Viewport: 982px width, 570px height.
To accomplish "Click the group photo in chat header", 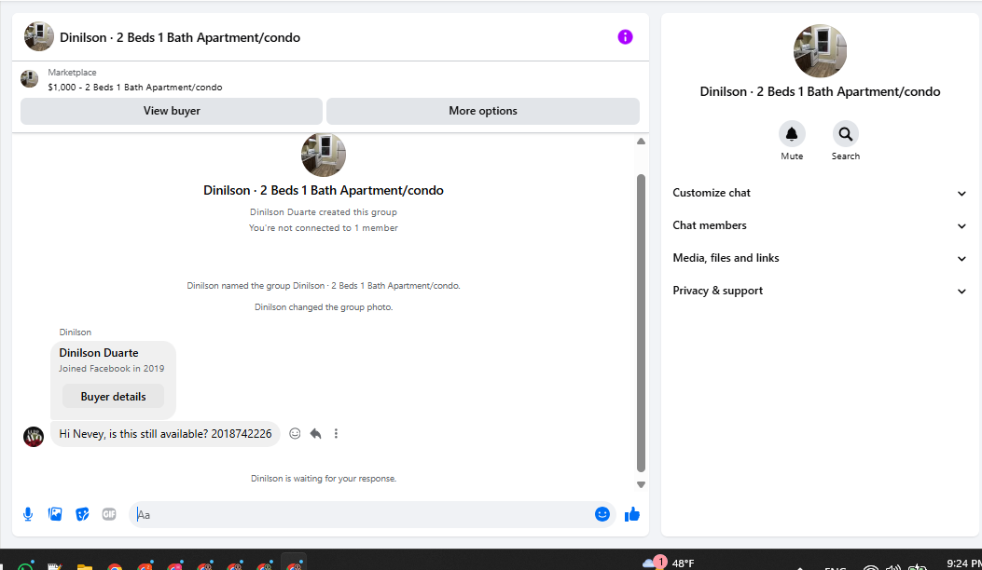I will [x=39, y=37].
